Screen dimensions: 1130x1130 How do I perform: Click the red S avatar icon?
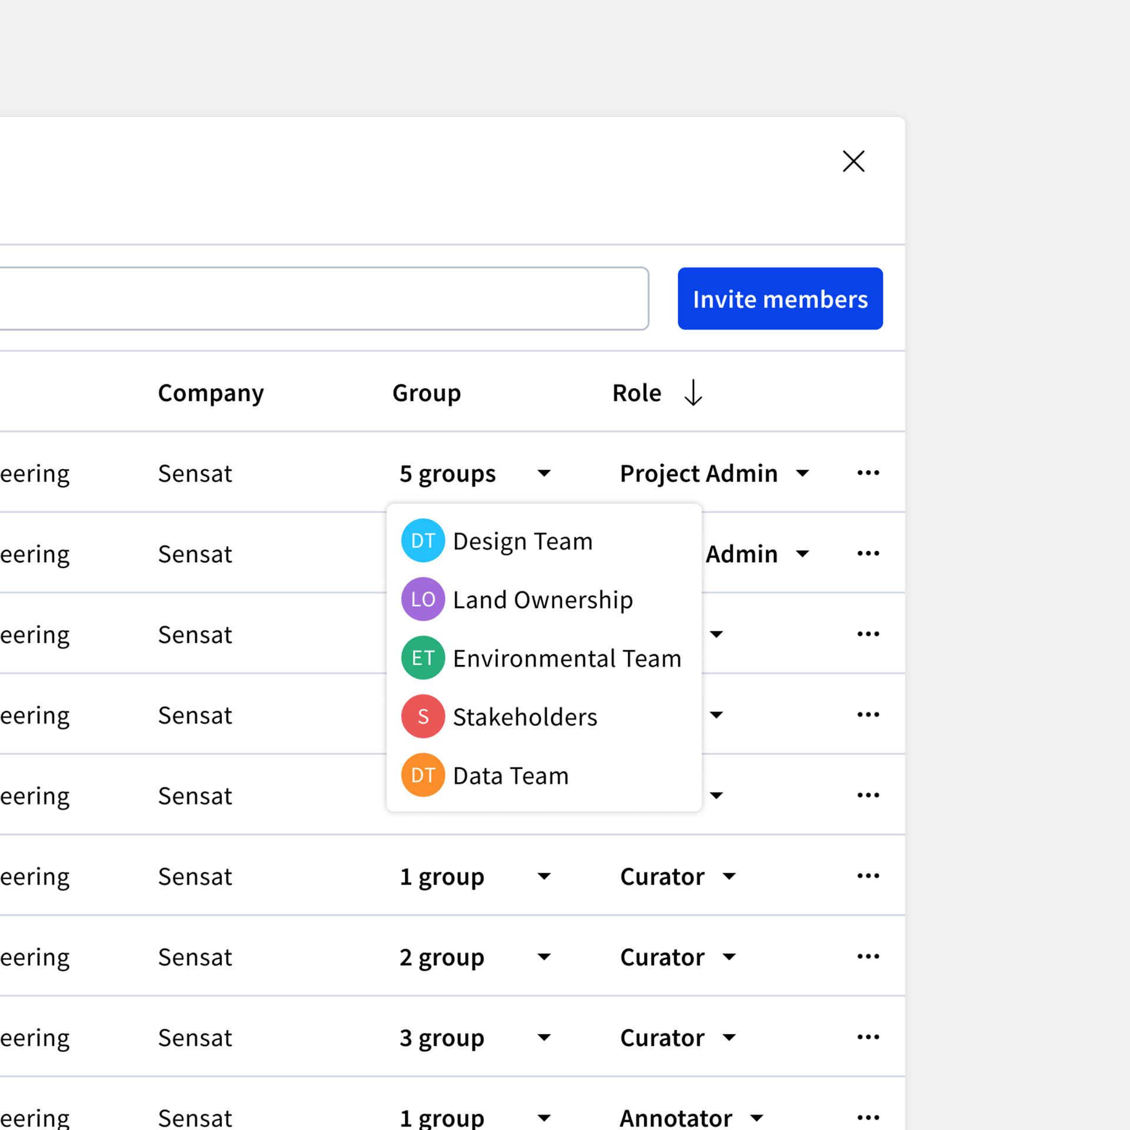423,716
